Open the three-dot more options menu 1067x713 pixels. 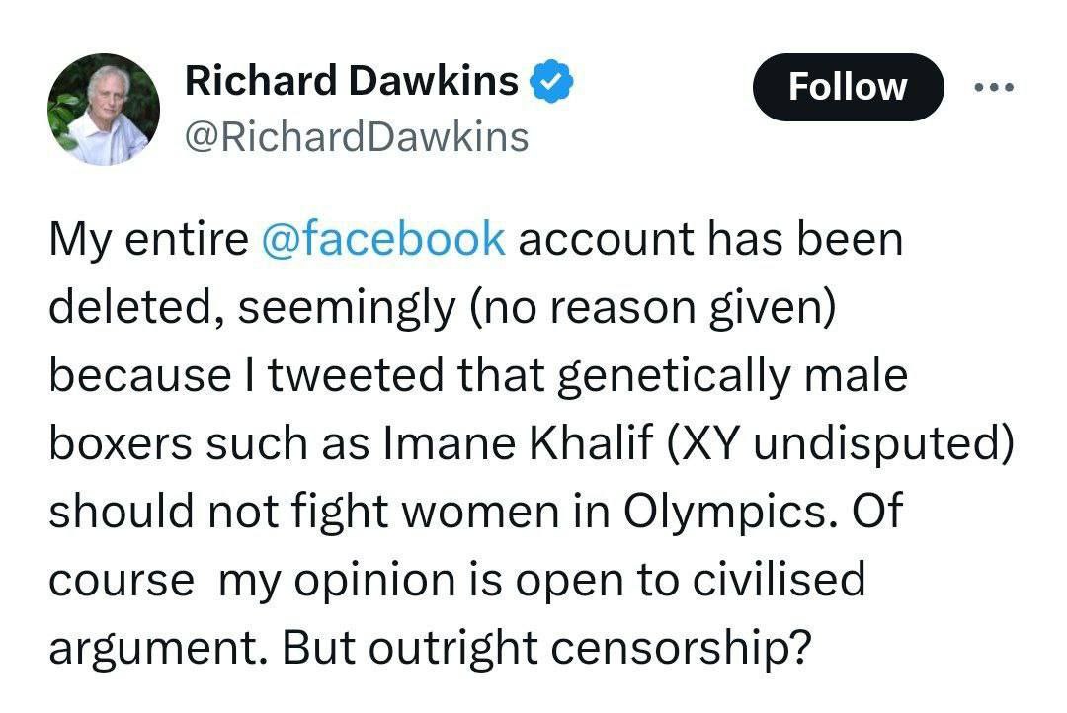tap(994, 87)
